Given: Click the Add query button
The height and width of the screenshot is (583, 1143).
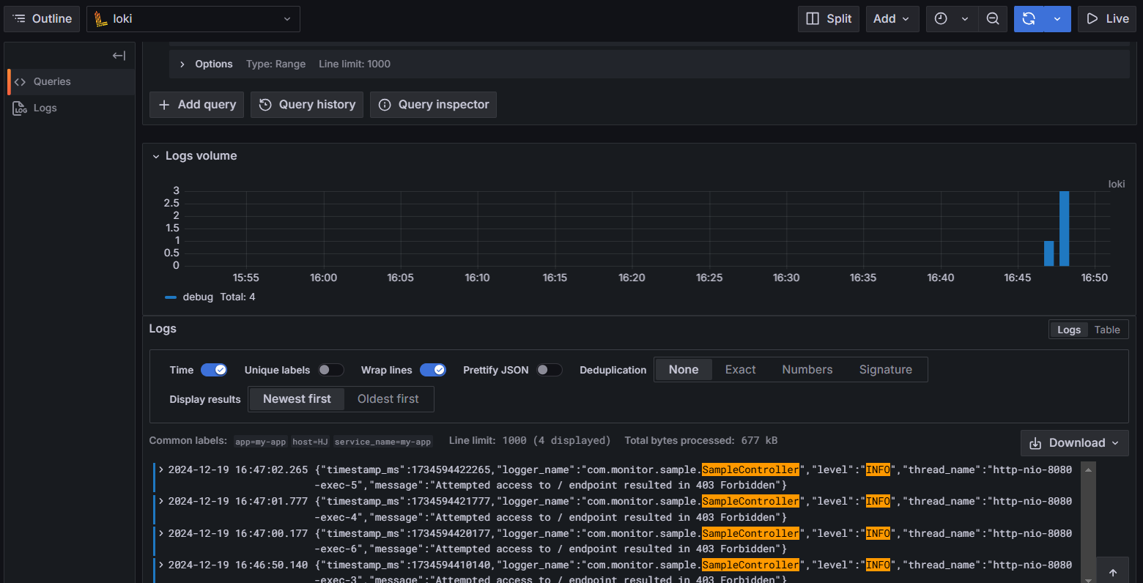Looking at the screenshot, I should click(197, 105).
